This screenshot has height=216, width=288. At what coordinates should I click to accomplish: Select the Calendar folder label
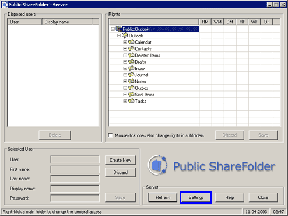pyautogui.click(x=143, y=42)
